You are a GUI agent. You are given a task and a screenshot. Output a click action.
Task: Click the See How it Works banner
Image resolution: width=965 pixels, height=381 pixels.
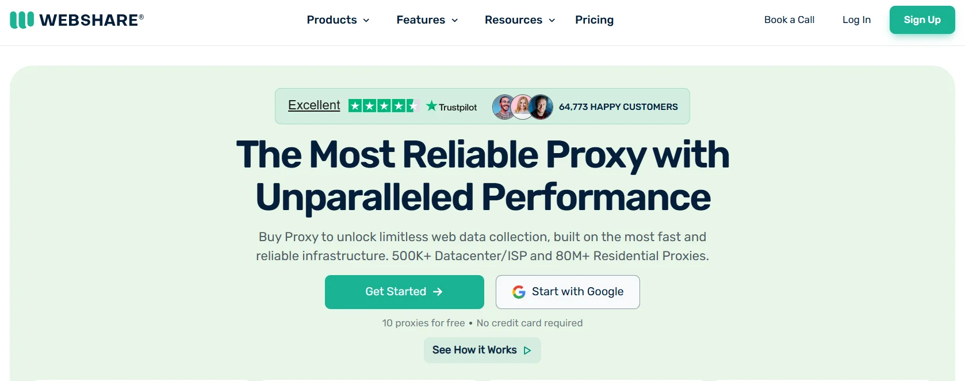click(x=482, y=350)
